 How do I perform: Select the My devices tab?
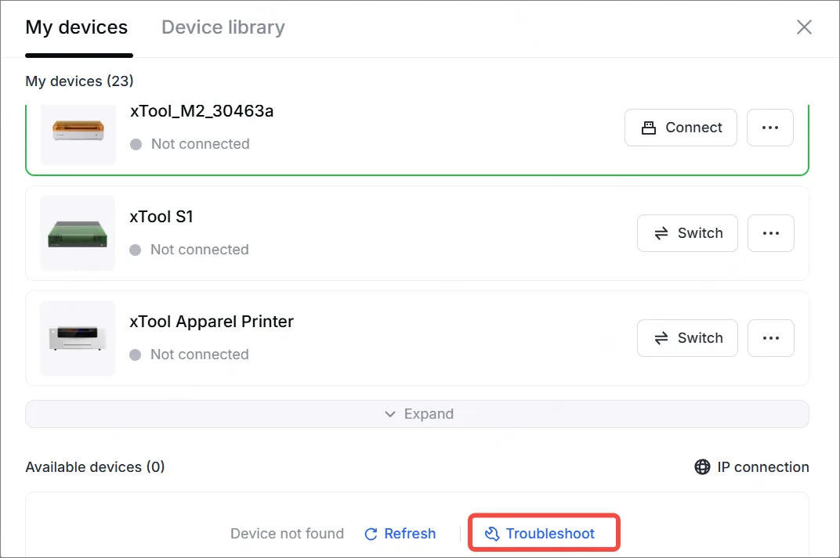click(x=77, y=27)
